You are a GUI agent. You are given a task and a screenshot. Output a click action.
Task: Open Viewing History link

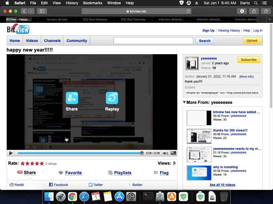tap(229, 31)
